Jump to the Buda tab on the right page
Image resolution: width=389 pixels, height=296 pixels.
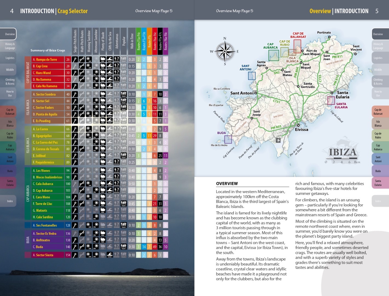click(380, 171)
